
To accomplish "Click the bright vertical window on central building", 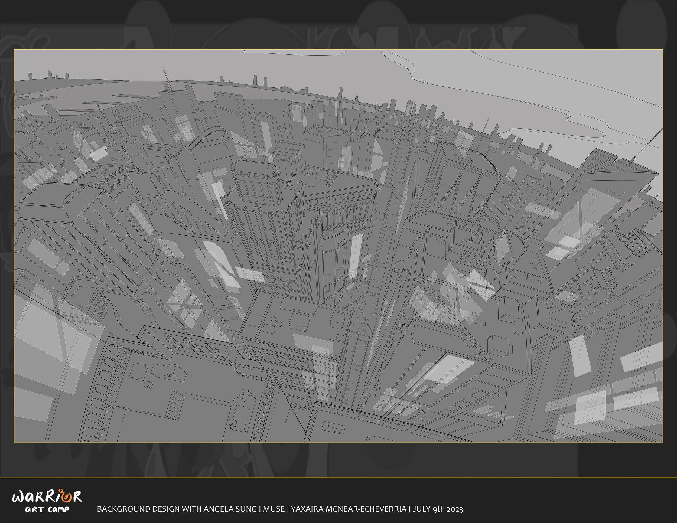I will click(355, 257).
